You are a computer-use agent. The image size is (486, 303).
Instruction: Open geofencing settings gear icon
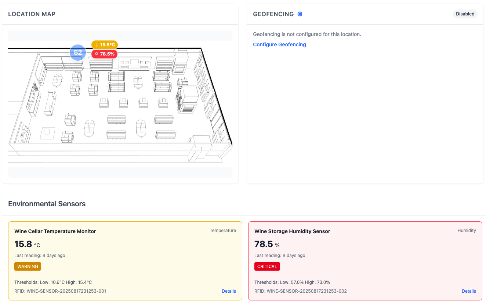coord(300,14)
